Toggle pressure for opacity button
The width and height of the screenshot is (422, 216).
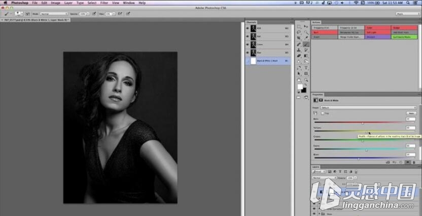pyautogui.click(x=94, y=14)
